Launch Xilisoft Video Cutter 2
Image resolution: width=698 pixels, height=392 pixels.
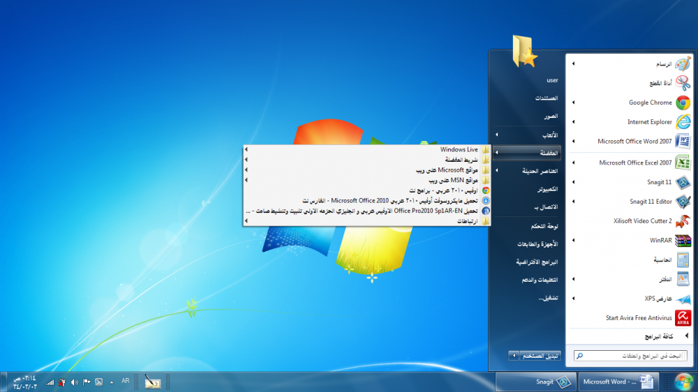641,221
